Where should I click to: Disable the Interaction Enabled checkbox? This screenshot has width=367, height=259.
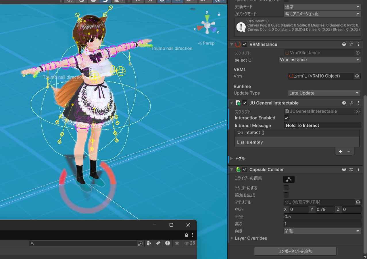pyautogui.click(x=286, y=118)
